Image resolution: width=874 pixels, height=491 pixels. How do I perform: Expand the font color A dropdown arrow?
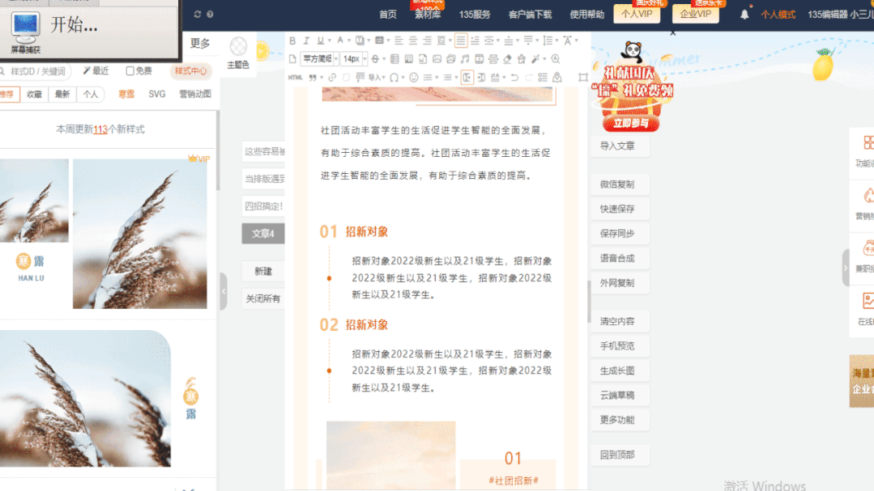click(349, 40)
